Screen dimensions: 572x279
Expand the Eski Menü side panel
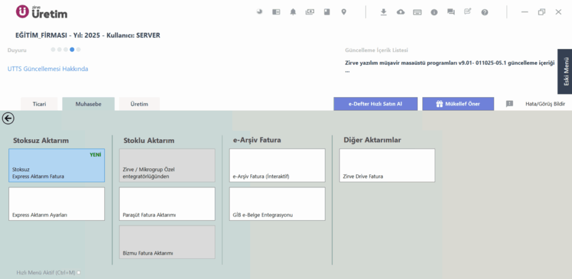[565, 72]
